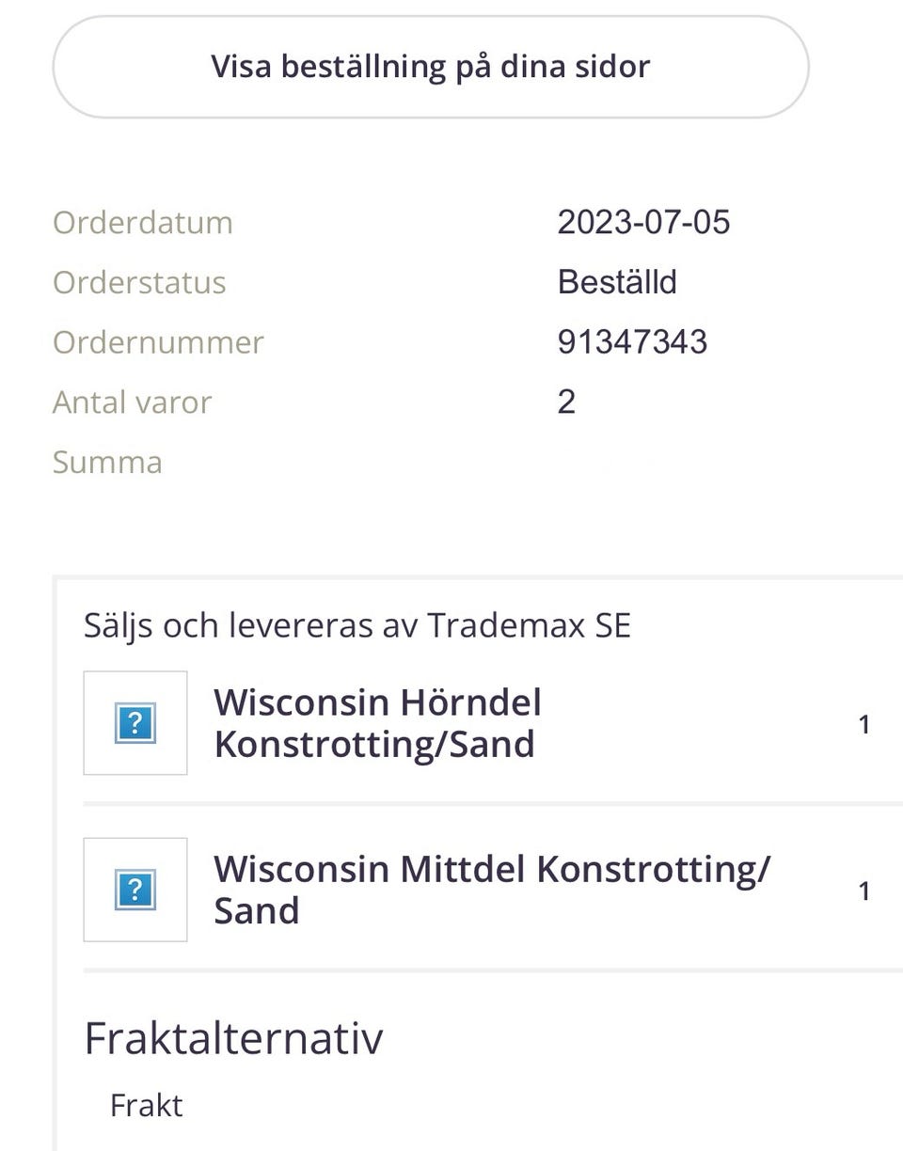
Task: Click the Fraktalternativ heading
Action: (x=233, y=1038)
